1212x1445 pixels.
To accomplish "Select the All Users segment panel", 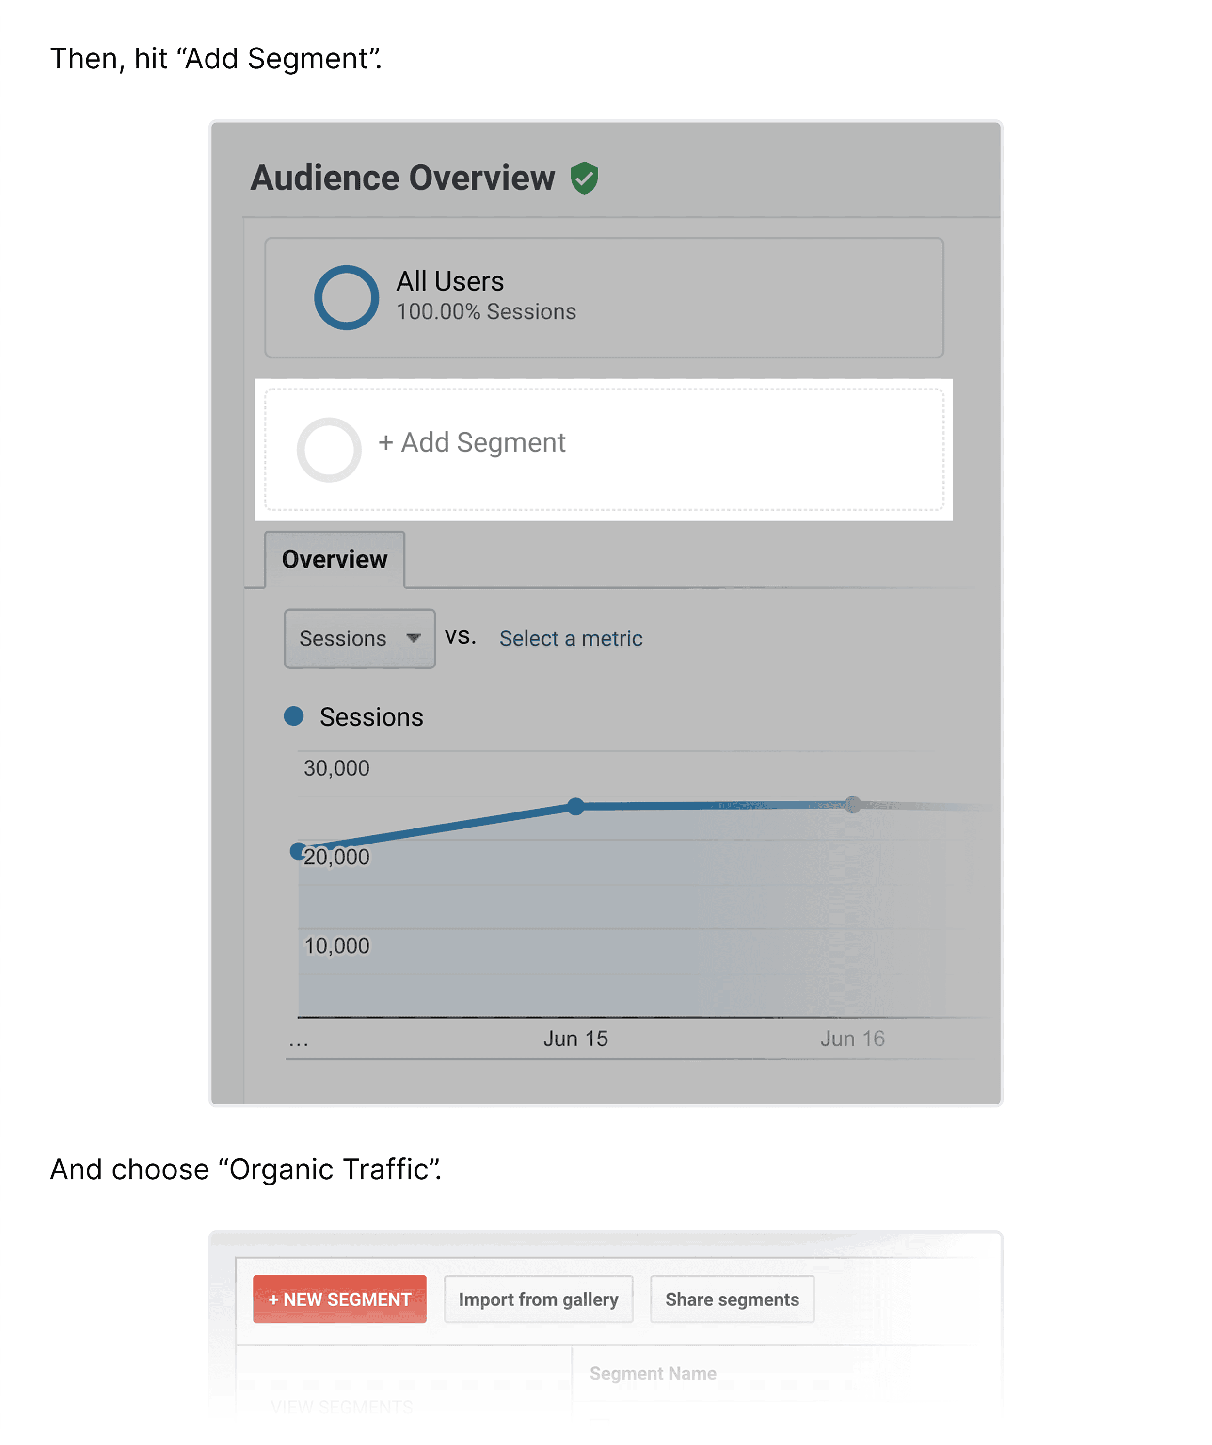I will coord(604,296).
